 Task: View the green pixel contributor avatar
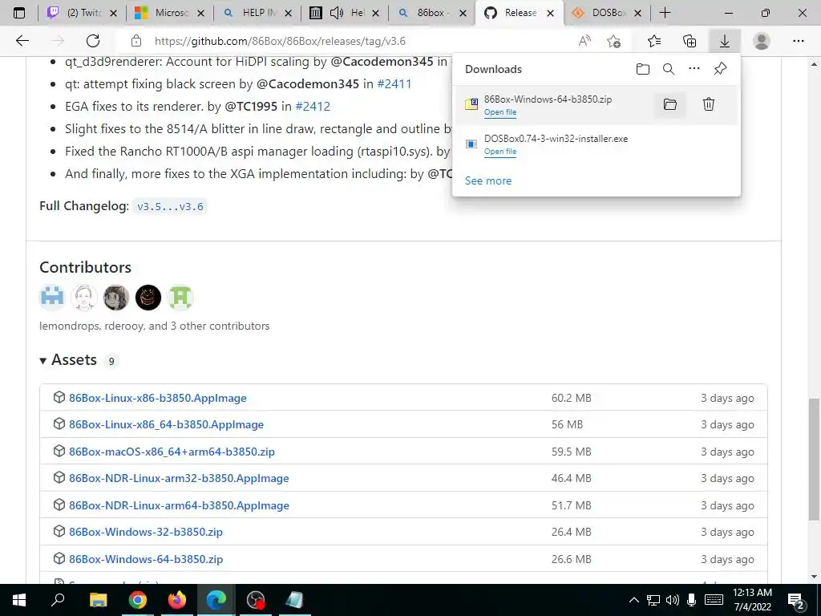point(180,298)
